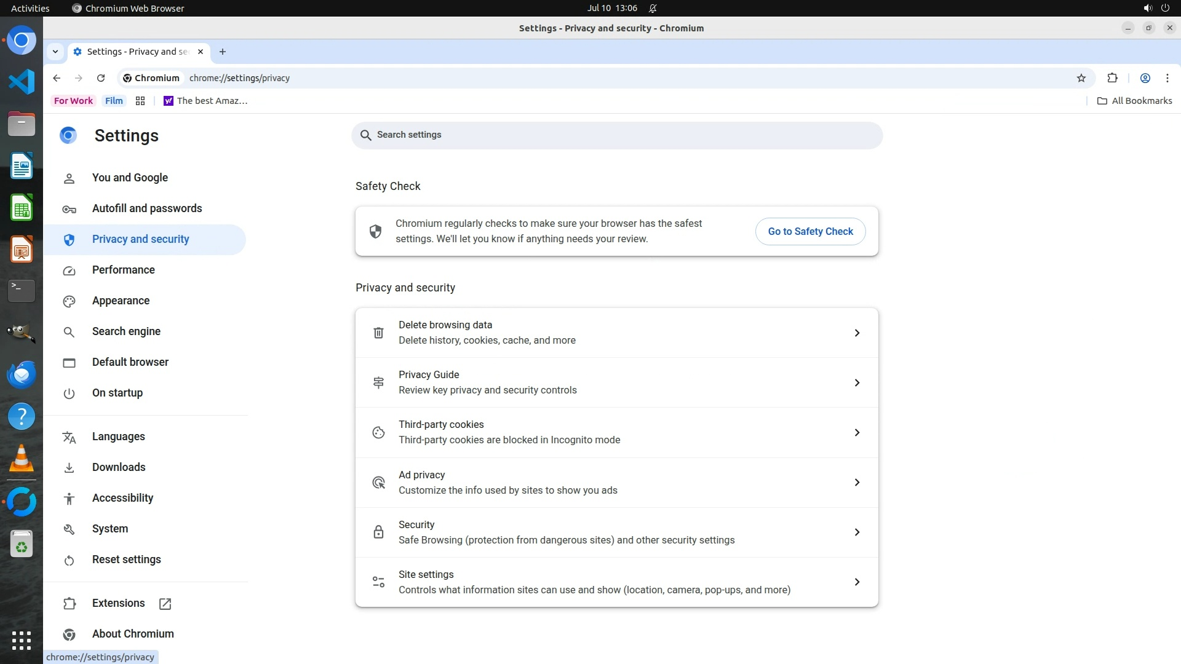Image resolution: width=1181 pixels, height=664 pixels.
Task: Open the tab search dropdown arrow
Action: point(55,52)
